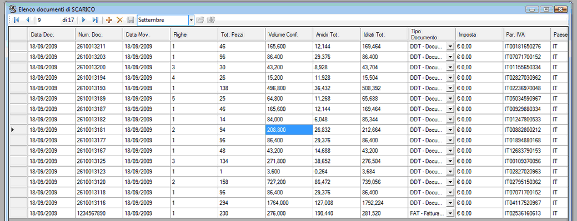Save changes floppy disk icon

[x=131, y=20]
